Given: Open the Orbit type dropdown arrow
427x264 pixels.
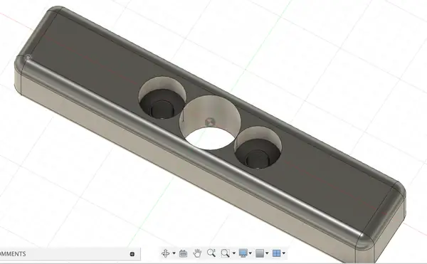Looking at the screenshot, I should pyautogui.click(x=174, y=253).
